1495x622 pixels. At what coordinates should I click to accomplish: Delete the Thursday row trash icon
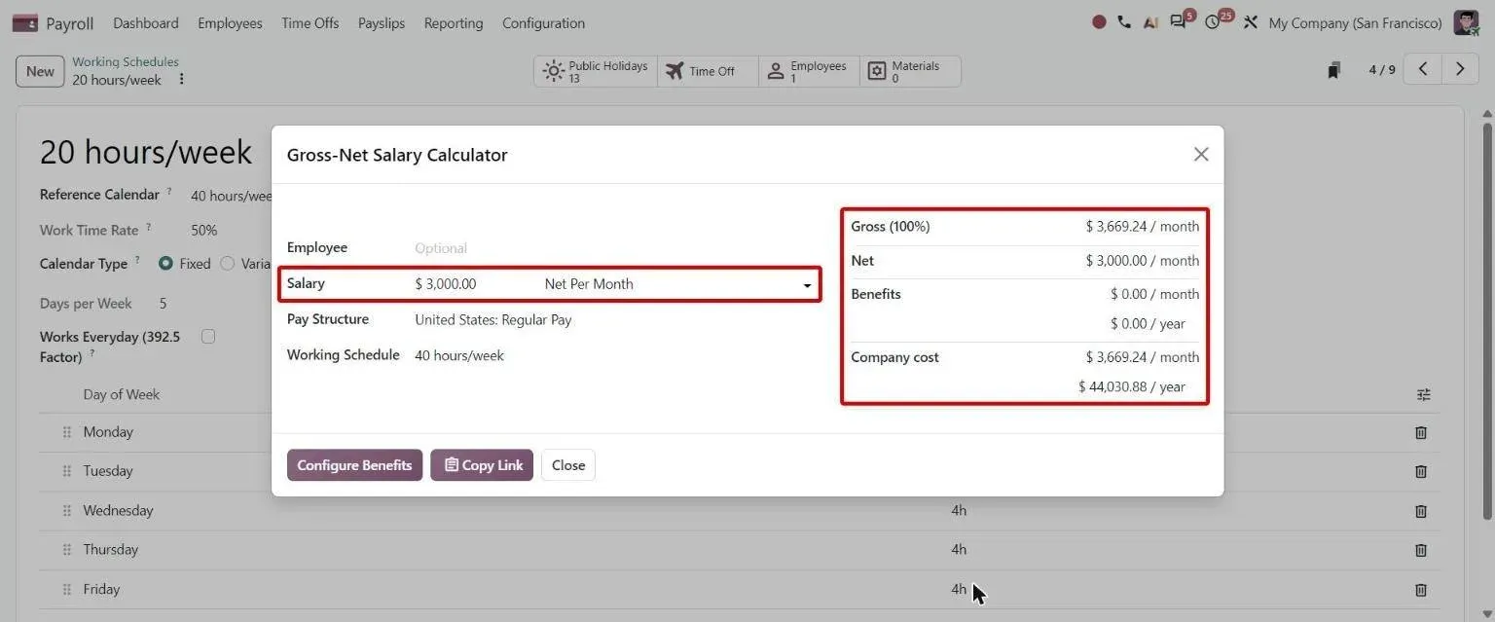[1421, 550]
